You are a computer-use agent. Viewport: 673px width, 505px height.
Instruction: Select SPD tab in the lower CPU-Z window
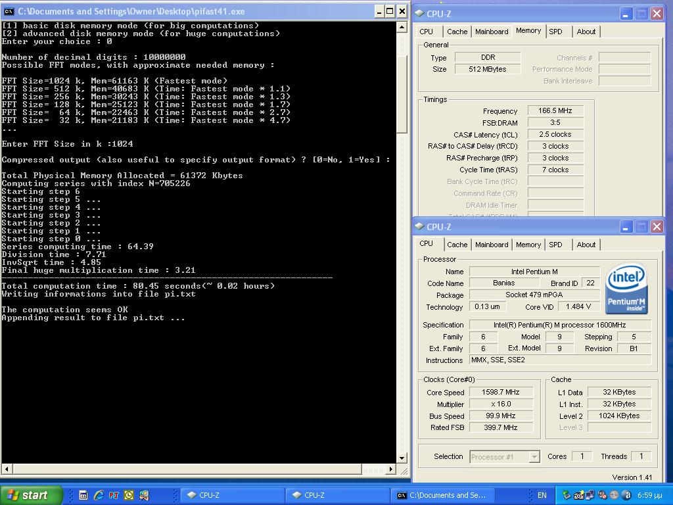(x=555, y=245)
